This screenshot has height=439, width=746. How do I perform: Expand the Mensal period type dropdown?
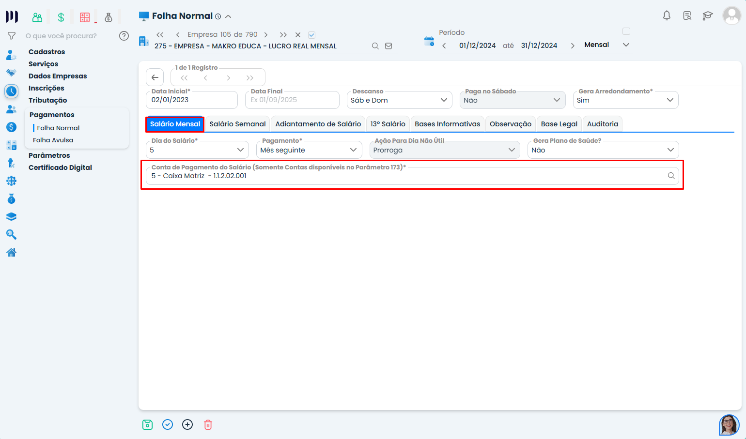click(x=626, y=45)
